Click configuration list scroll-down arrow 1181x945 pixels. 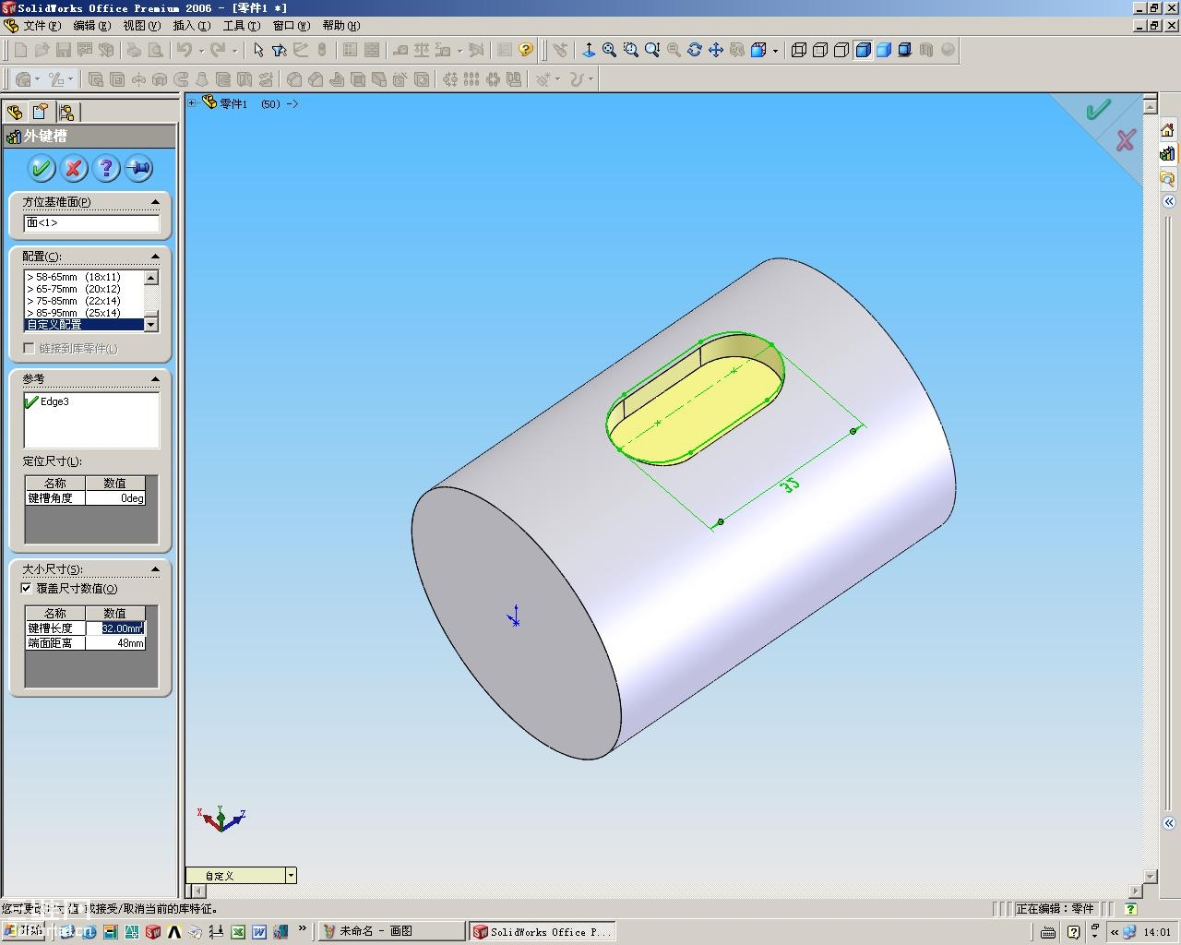(151, 325)
